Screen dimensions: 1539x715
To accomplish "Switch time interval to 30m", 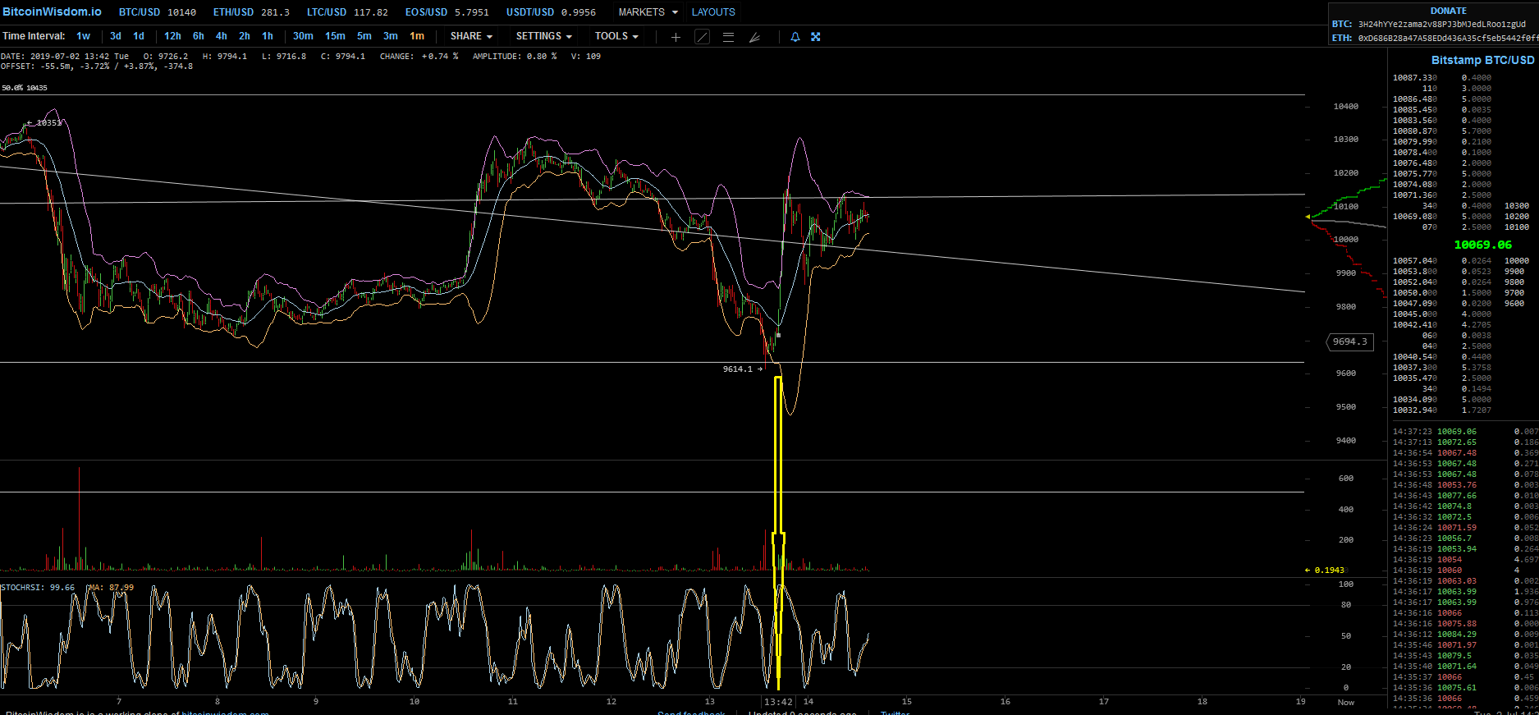I will coord(303,36).
